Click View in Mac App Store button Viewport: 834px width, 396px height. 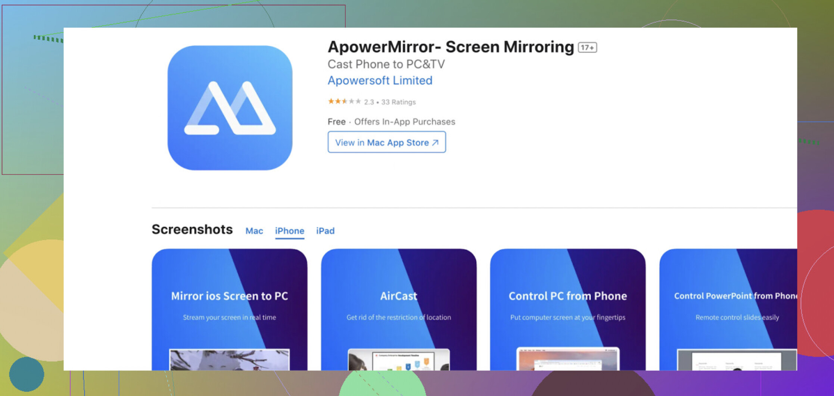tap(387, 142)
